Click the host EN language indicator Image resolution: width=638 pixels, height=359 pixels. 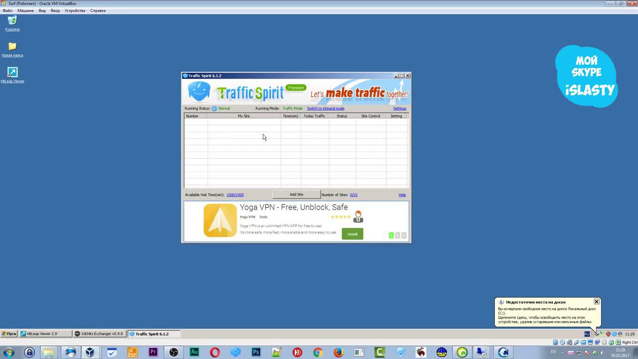point(553,352)
